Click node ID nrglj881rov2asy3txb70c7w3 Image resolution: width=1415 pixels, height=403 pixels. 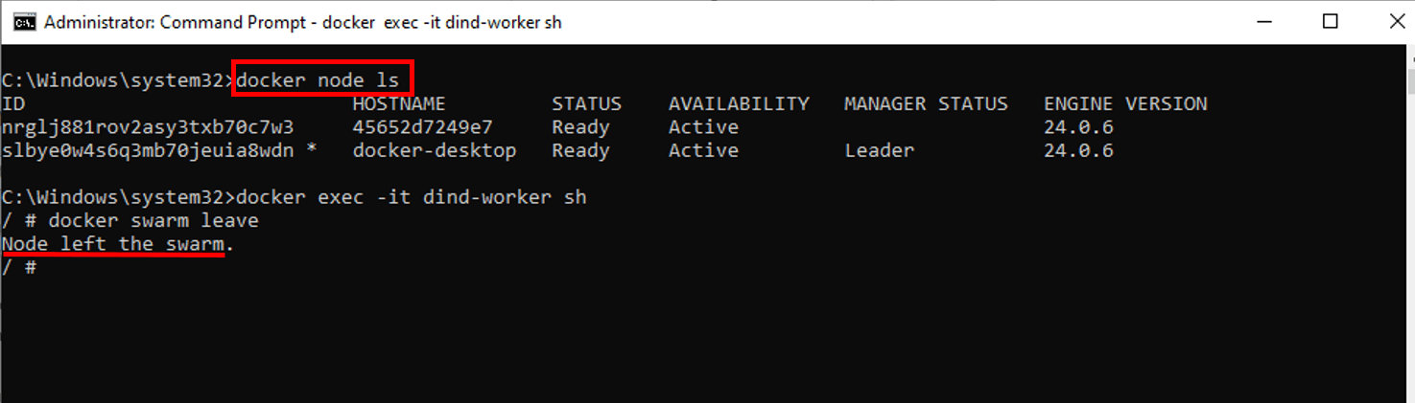(148, 127)
